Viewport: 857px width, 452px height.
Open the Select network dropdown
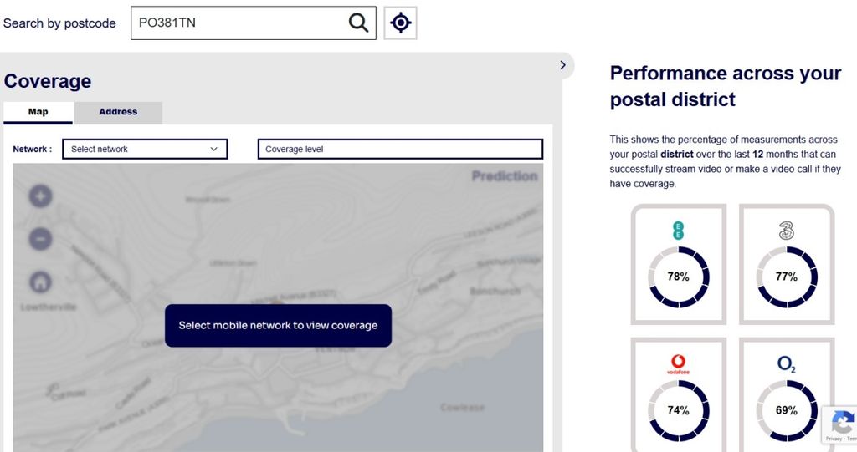point(145,150)
